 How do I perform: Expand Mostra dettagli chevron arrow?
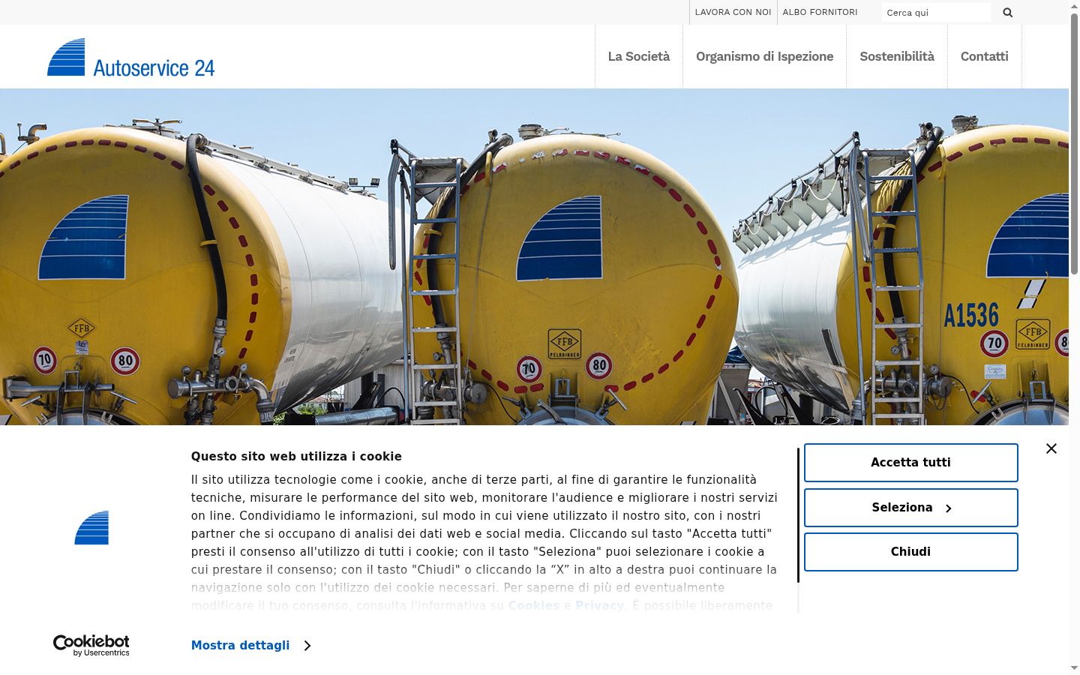307,646
